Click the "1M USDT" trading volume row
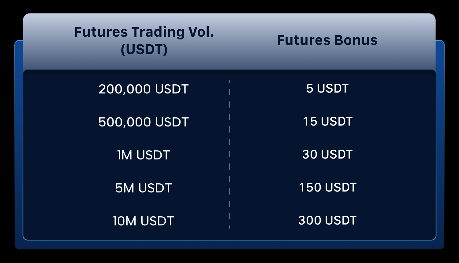Image resolution: width=459 pixels, height=263 pixels. point(144,155)
